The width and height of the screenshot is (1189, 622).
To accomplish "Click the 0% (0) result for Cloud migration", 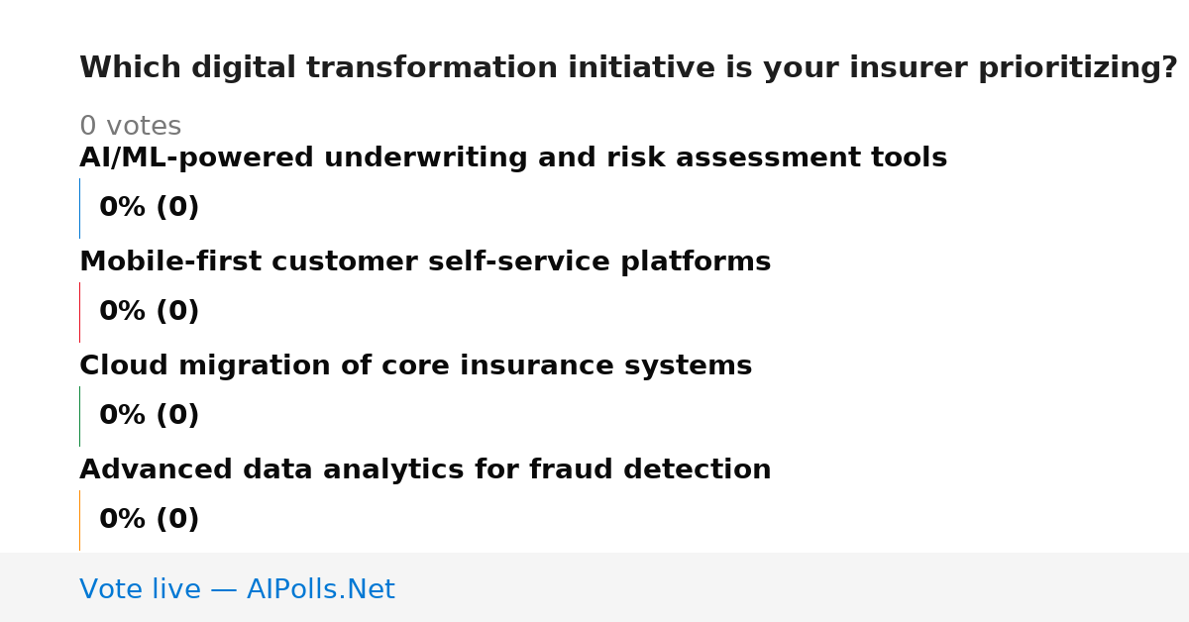I will [x=149, y=416].
